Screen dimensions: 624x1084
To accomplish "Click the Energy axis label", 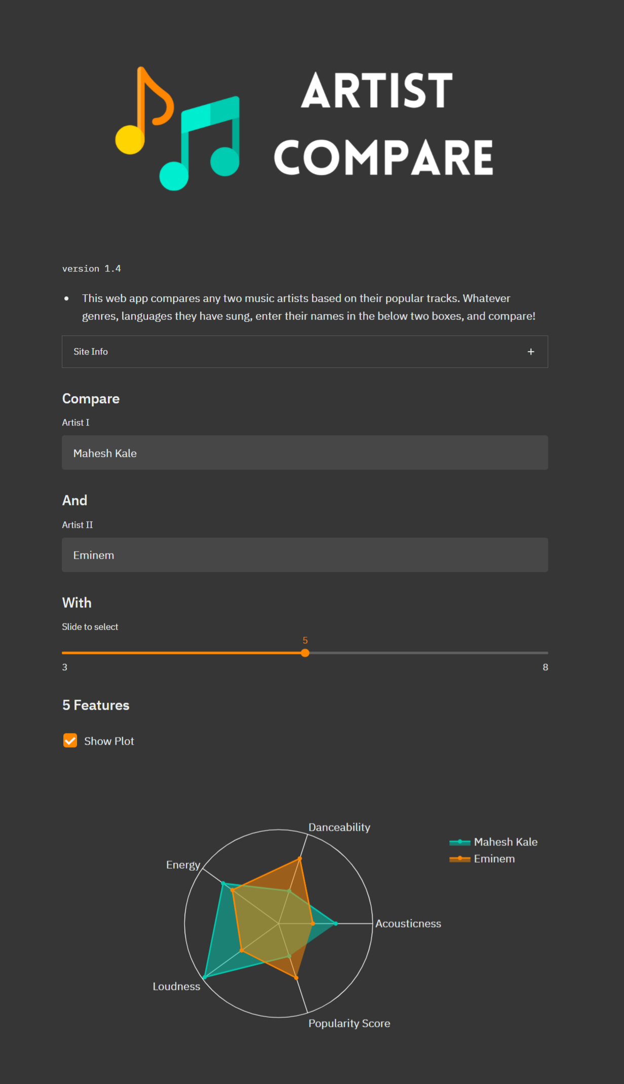I will pyautogui.click(x=183, y=865).
